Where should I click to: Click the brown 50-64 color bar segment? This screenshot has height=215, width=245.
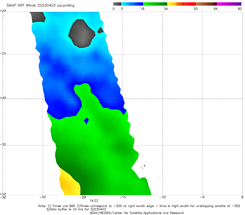coord(206,4)
